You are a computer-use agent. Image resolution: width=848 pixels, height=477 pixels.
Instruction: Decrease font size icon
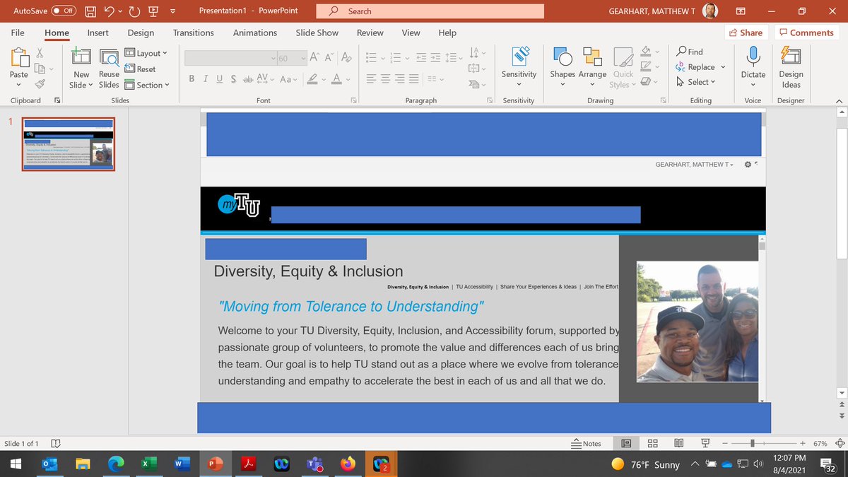pos(330,57)
